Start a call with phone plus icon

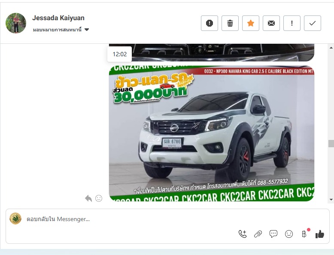(x=243, y=234)
